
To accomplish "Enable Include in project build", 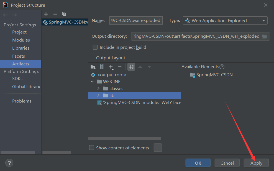I will pos(95,47).
